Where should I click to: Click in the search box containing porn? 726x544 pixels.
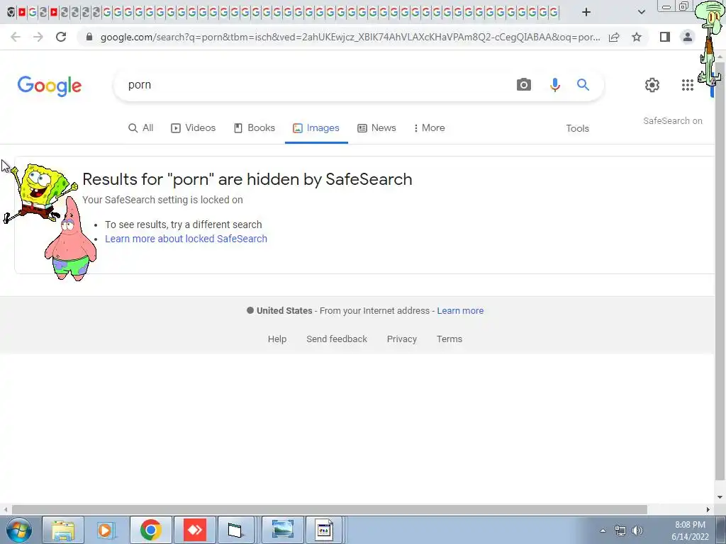315,85
